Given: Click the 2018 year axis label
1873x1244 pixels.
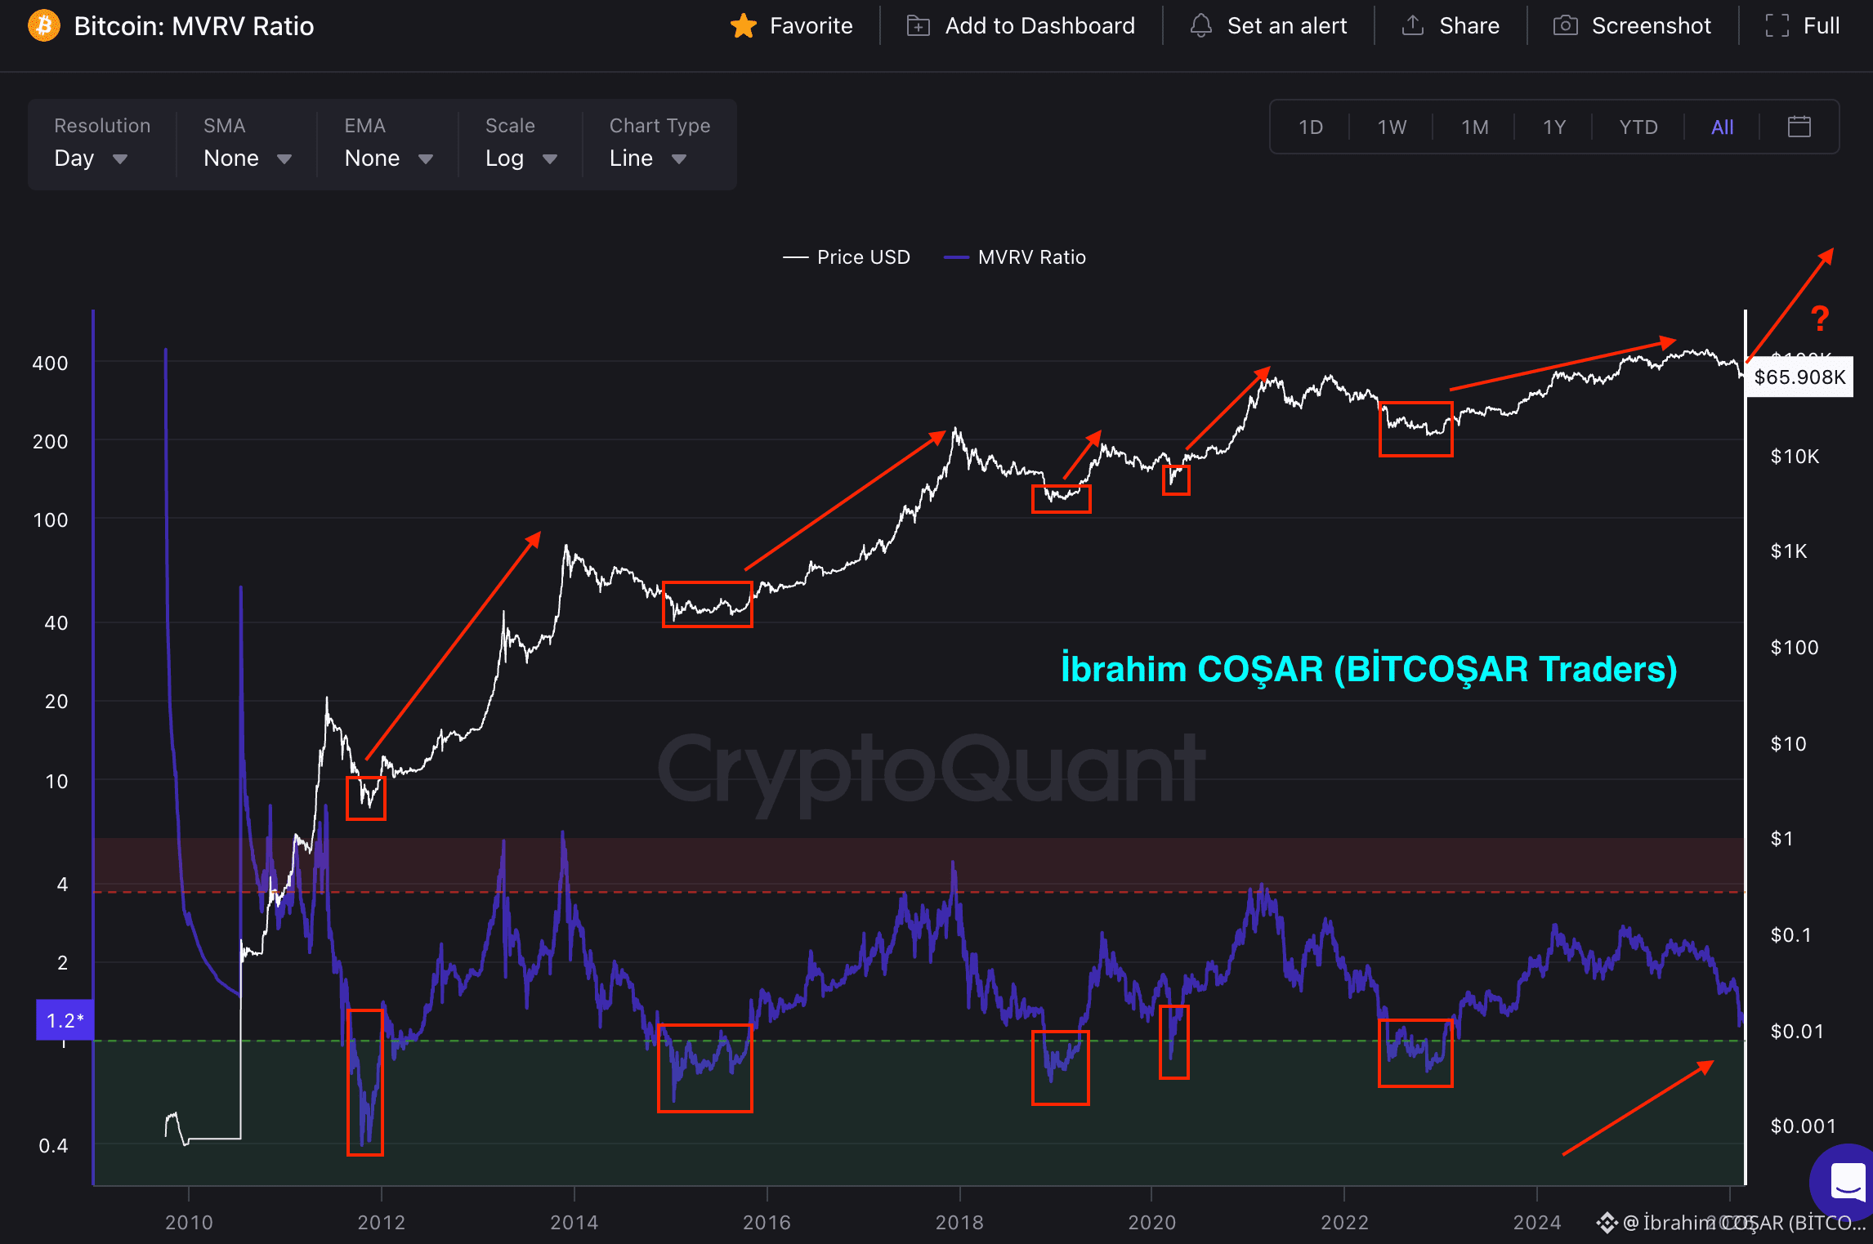Looking at the screenshot, I should pos(959,1223).
